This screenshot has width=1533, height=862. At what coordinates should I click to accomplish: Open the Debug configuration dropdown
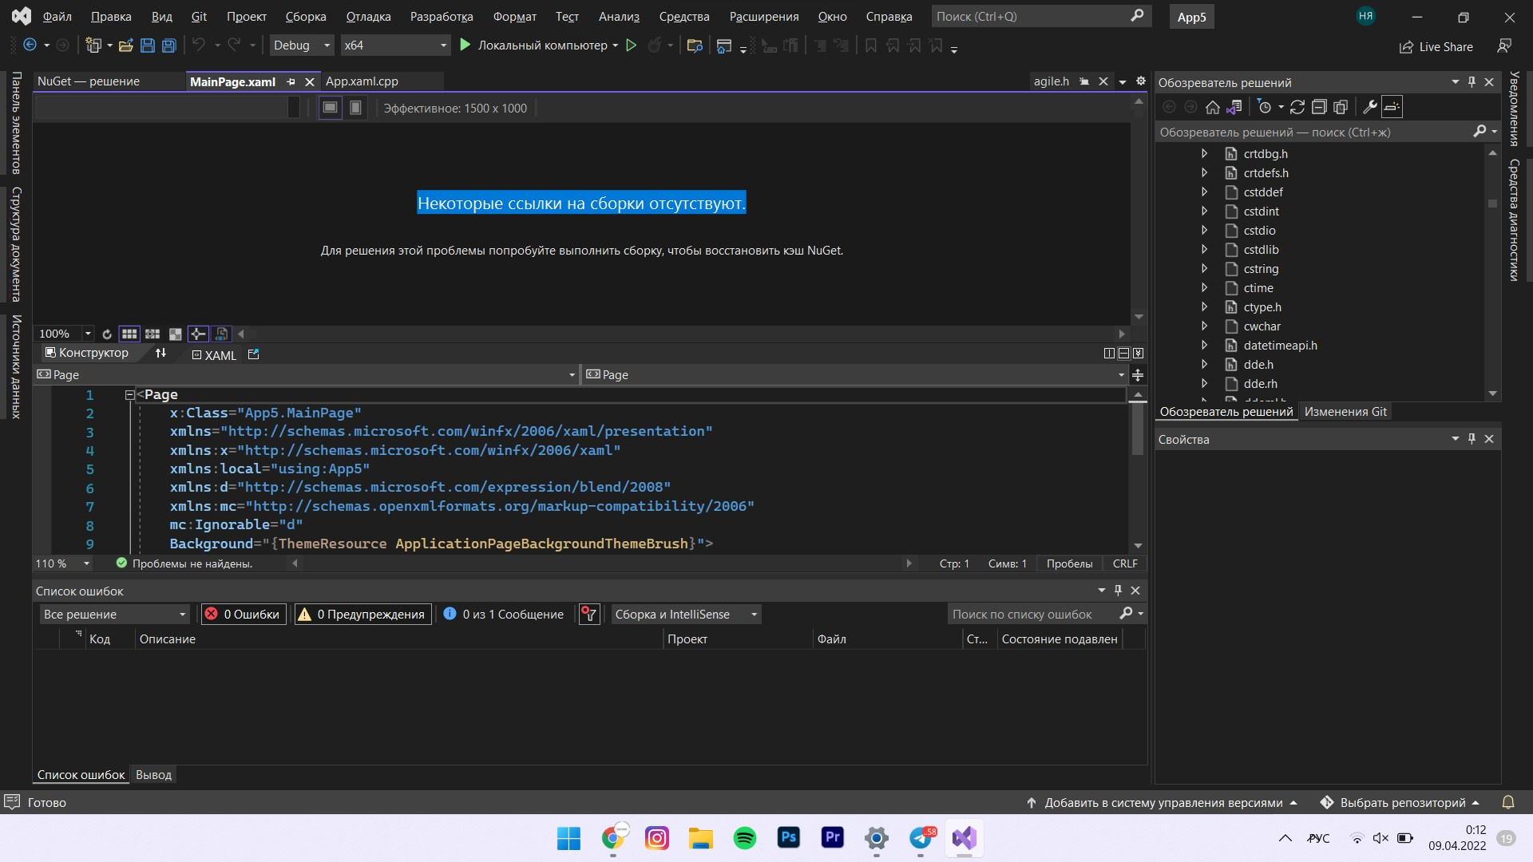[301, 45]
